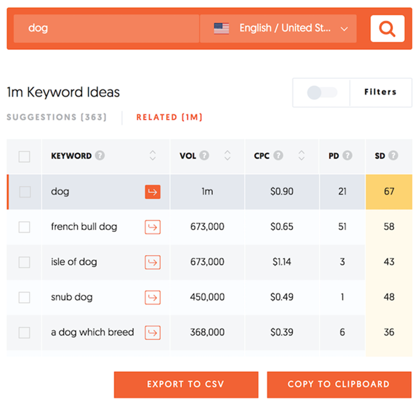Toggle the switch next to Filters
This screenshot has height=406, width=419.
[322, 92]
